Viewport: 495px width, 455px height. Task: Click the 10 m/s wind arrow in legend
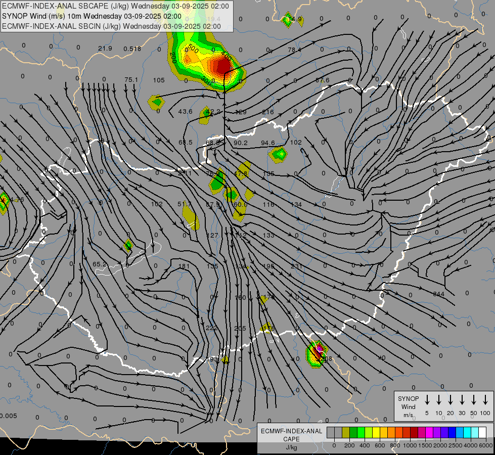438,400
